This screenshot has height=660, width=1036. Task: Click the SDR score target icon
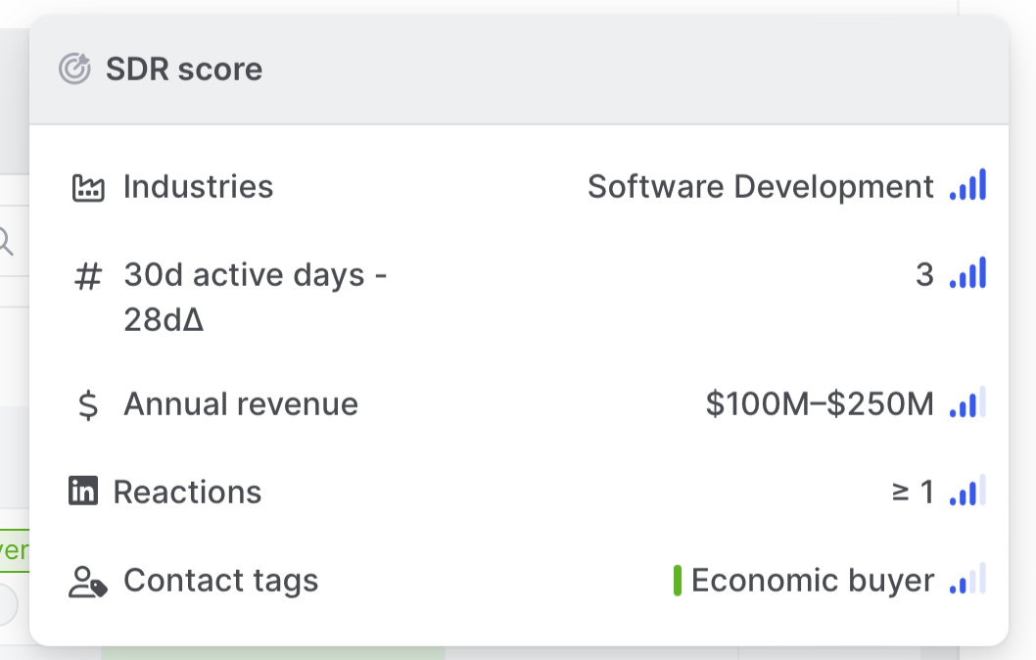(x=74, y=70)
